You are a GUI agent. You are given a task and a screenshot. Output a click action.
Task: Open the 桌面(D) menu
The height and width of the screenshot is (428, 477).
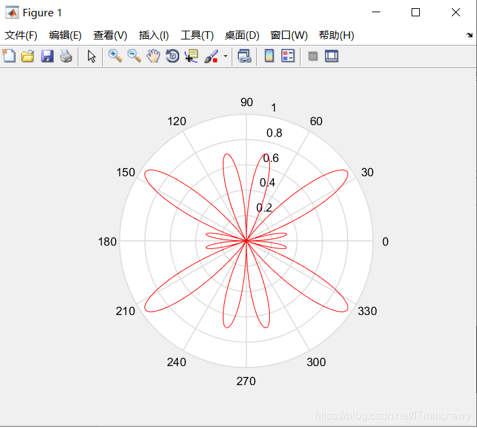coord(242,35)
